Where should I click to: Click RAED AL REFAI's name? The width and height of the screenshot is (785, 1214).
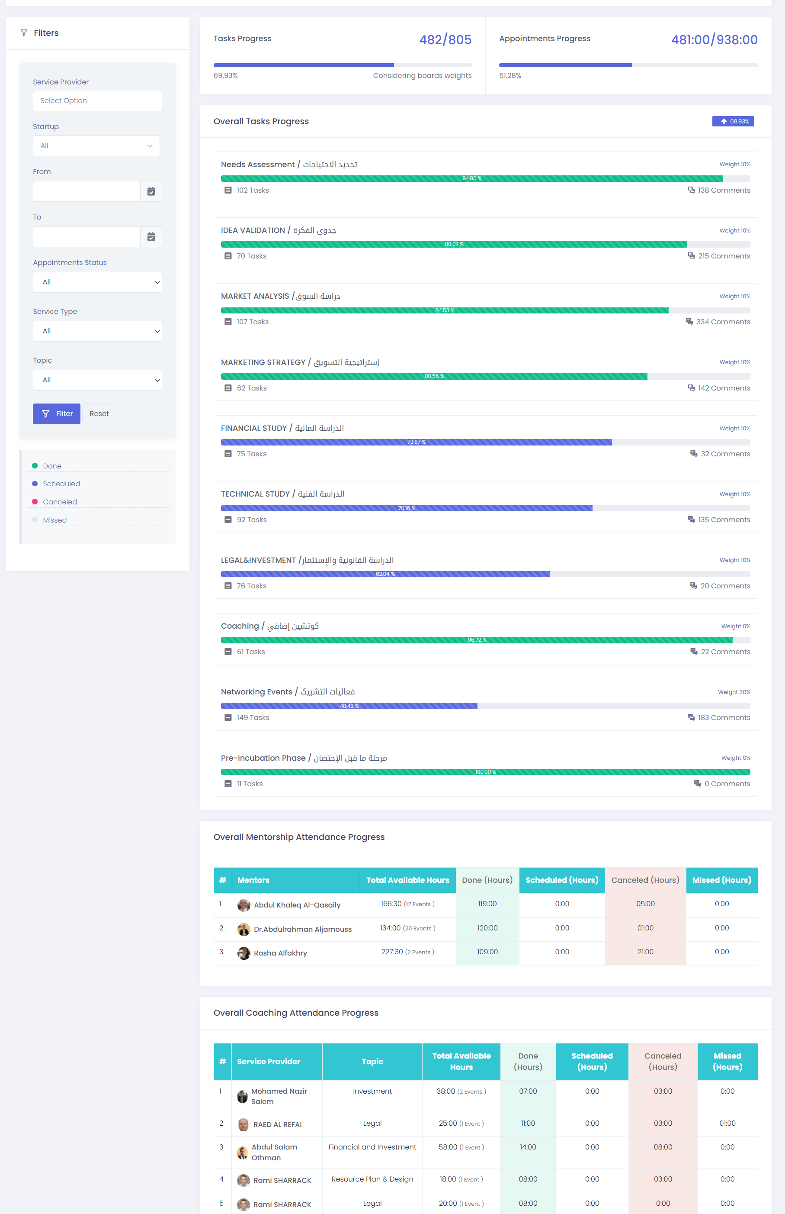[278, 1124]
